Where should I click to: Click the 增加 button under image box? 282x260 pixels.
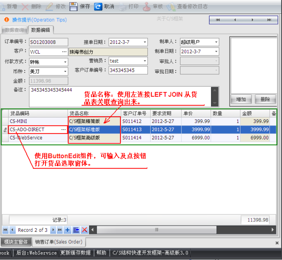(x=241, y=99)
